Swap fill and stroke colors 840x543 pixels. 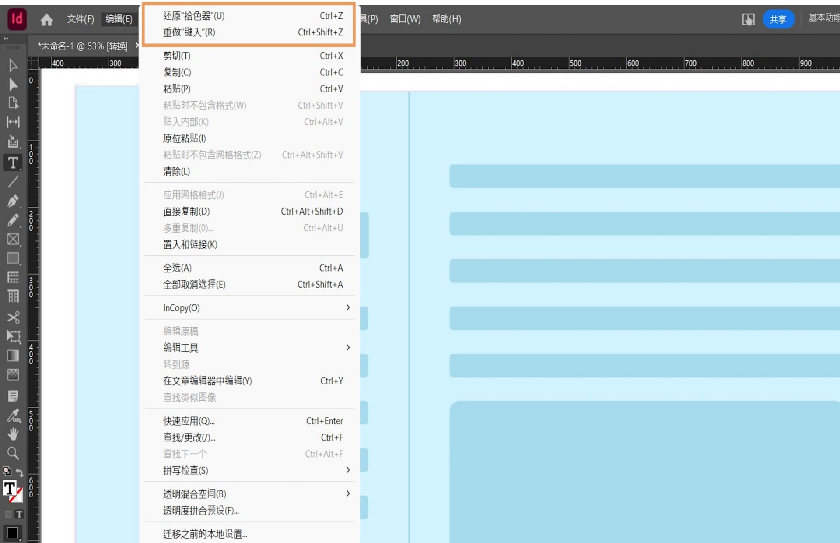click(x=20, y=472)
